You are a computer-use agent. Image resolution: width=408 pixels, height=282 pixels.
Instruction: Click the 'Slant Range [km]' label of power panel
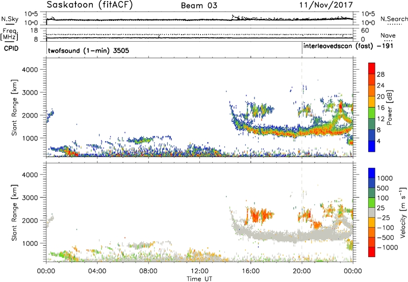(14, 107)
